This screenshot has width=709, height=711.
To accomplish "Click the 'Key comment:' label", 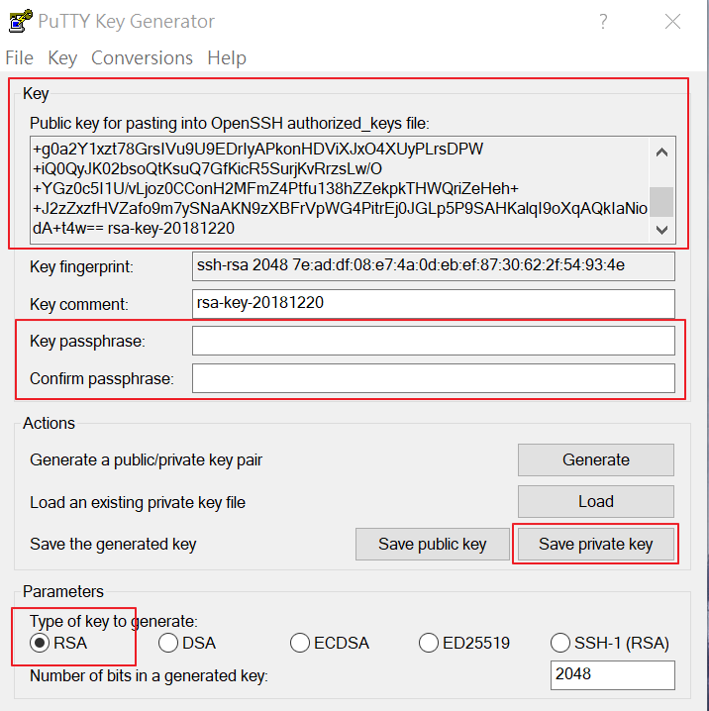I will [x=79, y=304].
